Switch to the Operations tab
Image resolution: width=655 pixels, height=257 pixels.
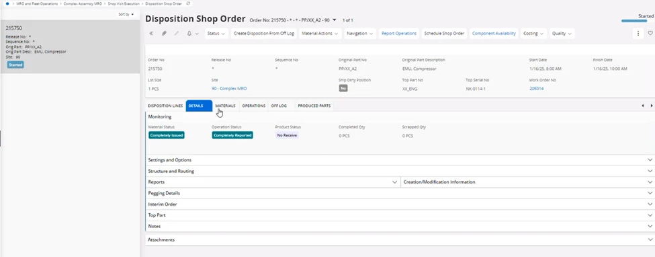(x=253, y=106)
